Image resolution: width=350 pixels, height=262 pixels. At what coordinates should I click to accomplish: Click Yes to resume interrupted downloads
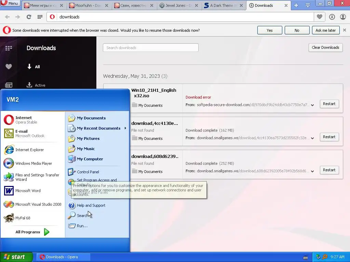point(270,30)
